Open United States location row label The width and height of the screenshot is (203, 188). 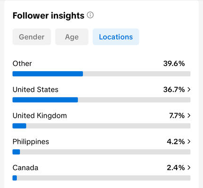pyautogui.click(x=35, y=90)
